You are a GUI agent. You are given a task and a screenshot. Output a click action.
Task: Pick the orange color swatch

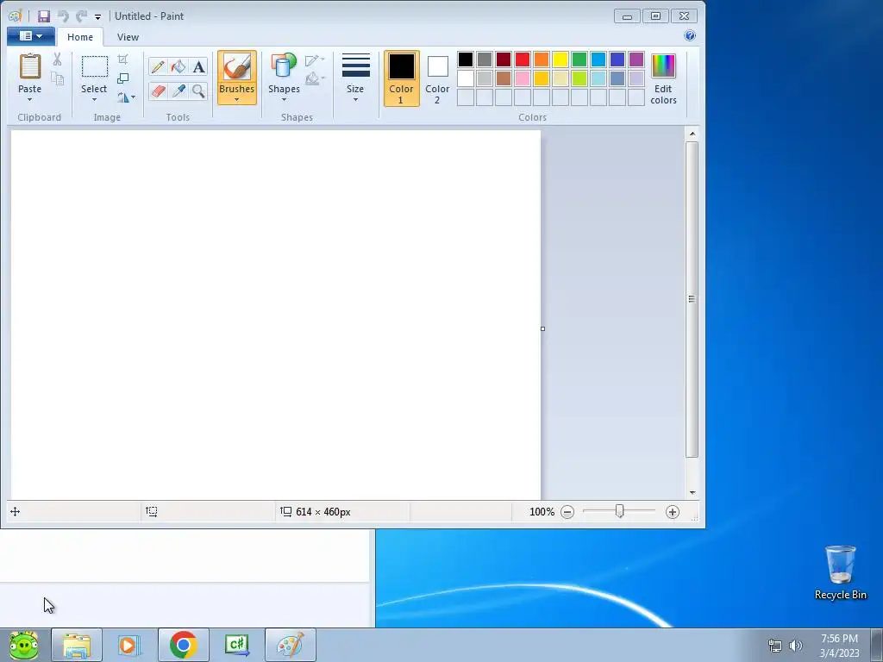[542, 59]
